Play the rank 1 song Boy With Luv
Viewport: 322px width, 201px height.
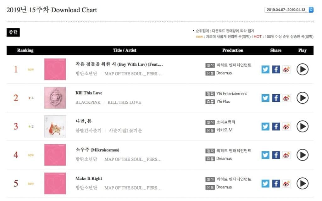click(303, 69)
